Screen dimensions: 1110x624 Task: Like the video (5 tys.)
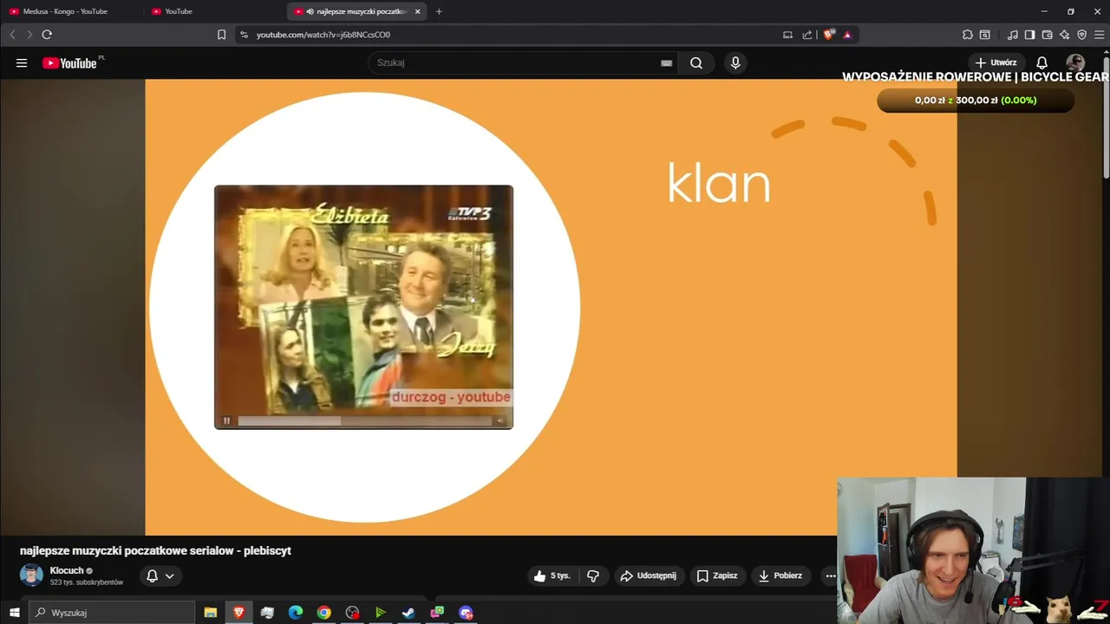552,575
